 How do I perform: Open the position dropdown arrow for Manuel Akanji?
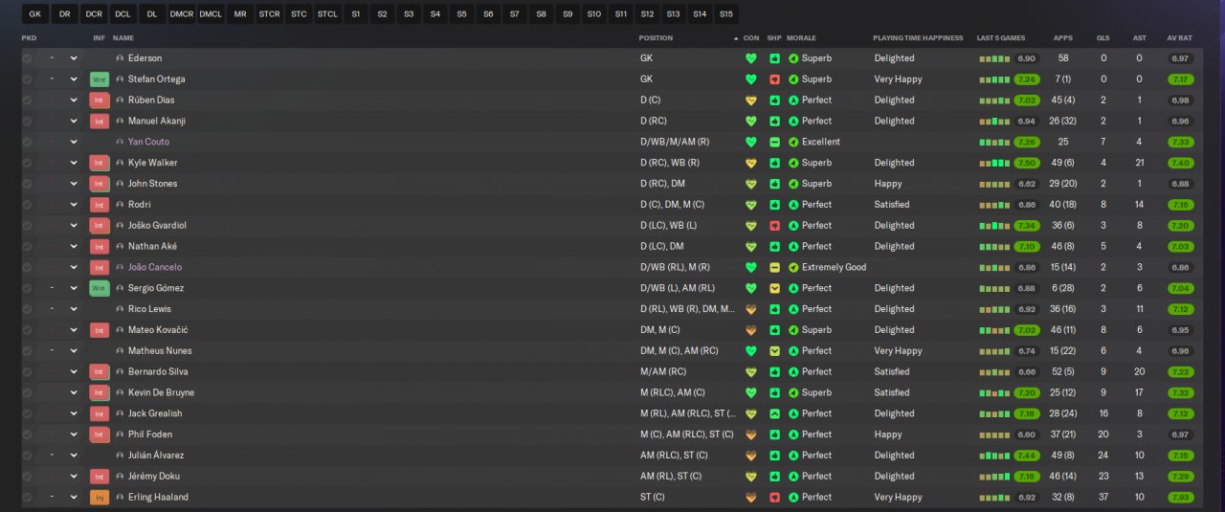[74, 122]
